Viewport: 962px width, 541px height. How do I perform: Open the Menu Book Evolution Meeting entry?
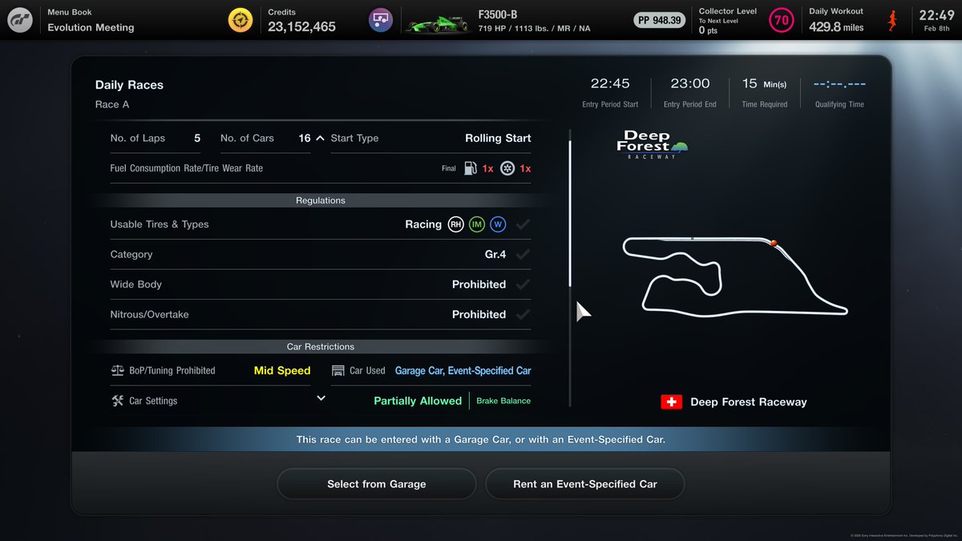pos(91,20)
